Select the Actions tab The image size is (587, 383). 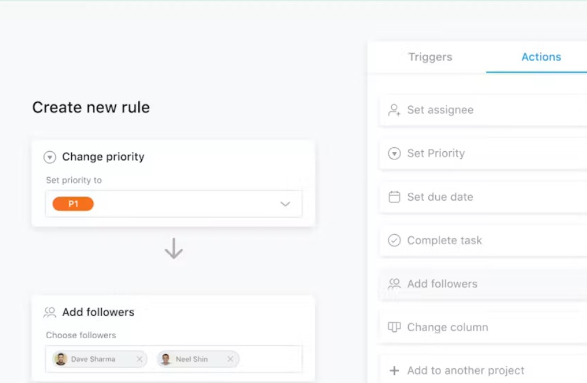[541, 57]
